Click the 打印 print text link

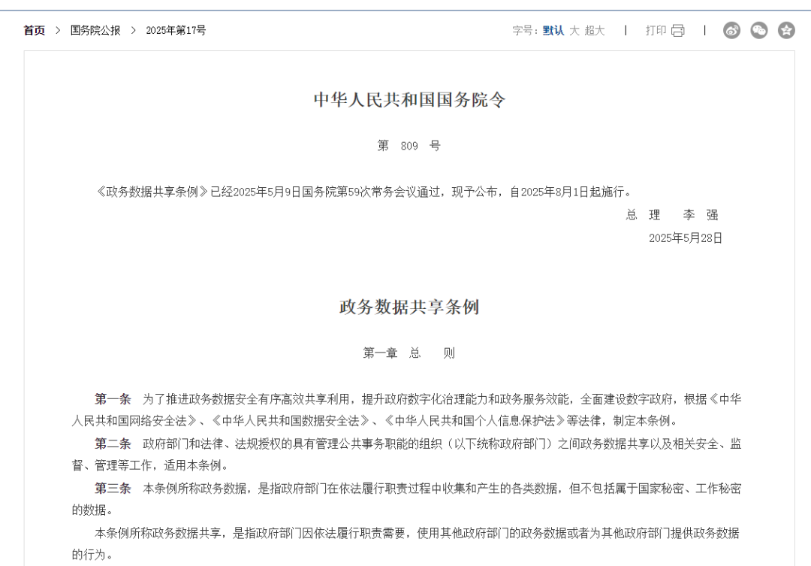coord(656,31)
